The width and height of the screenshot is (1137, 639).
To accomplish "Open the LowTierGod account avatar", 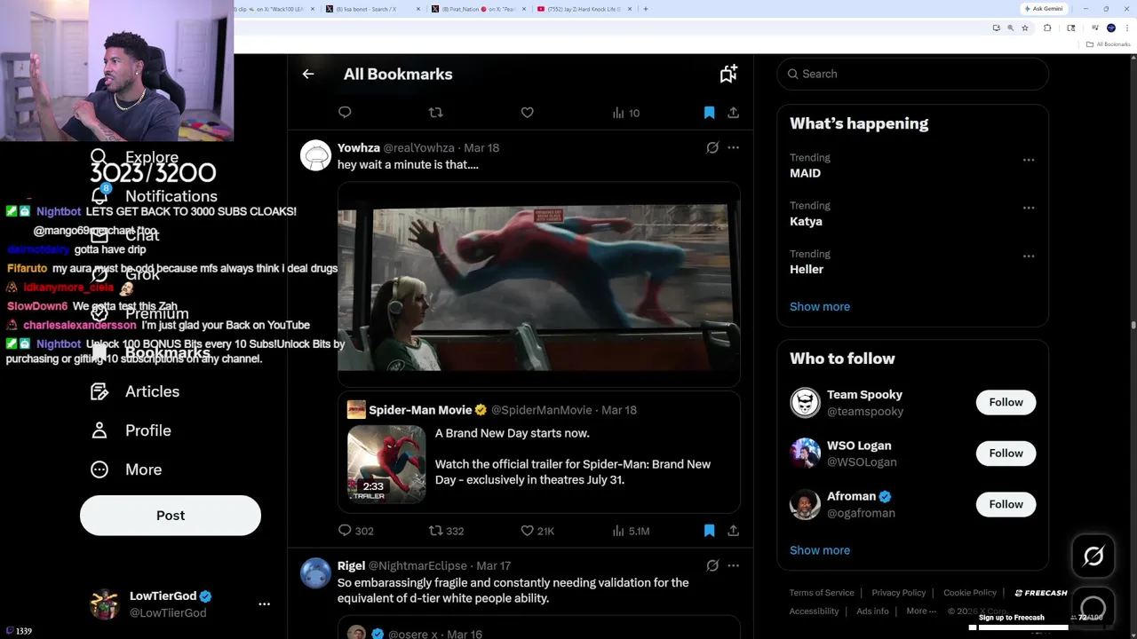I will 105,604.
